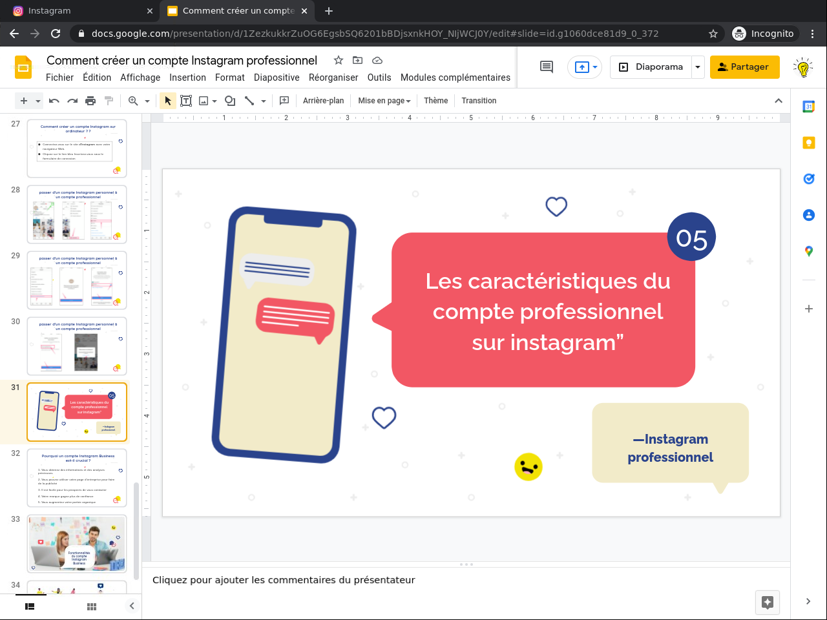Expand the Diaporama dropdown arrow
Screen dimensions: 827x620
tap(698, 67)
